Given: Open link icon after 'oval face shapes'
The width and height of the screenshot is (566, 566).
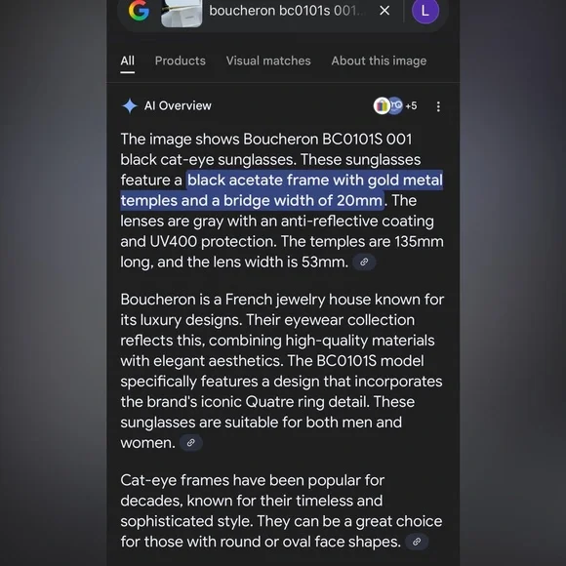Looking at the screenshot, I should tap(417, 542).
